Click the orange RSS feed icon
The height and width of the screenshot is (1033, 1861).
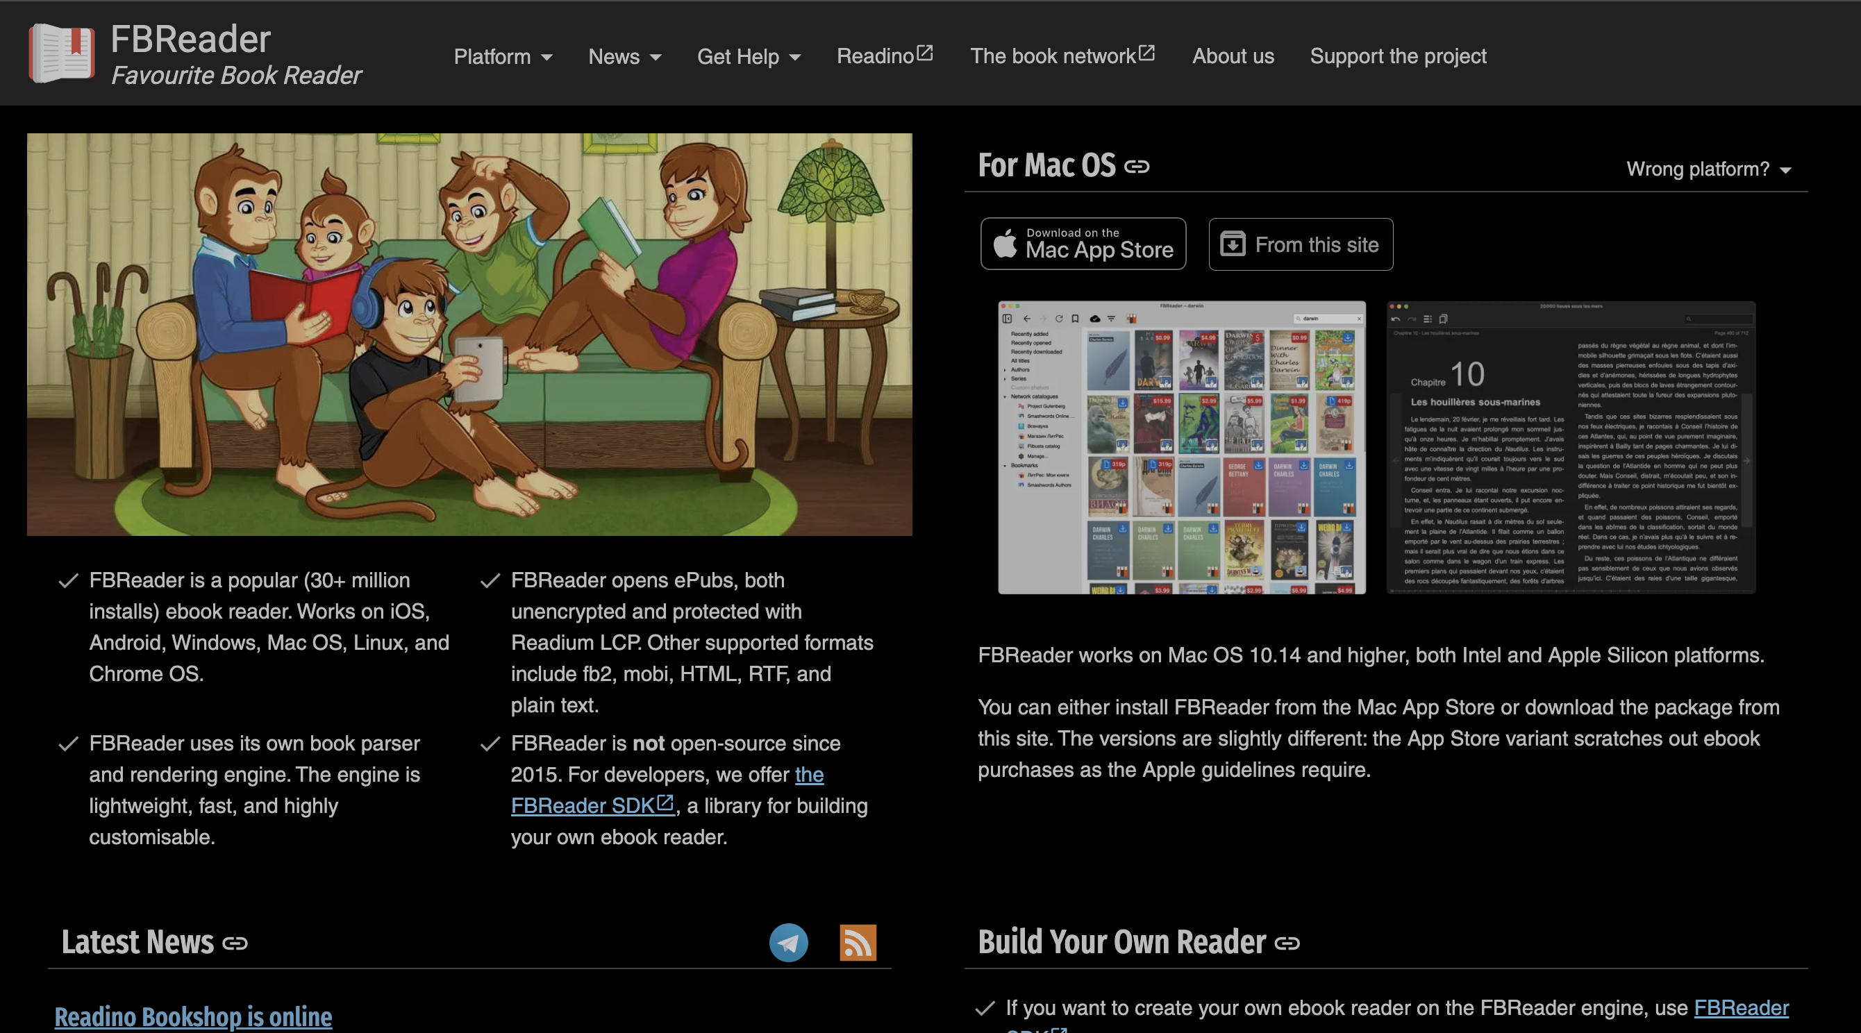click(x=858, y=942)
